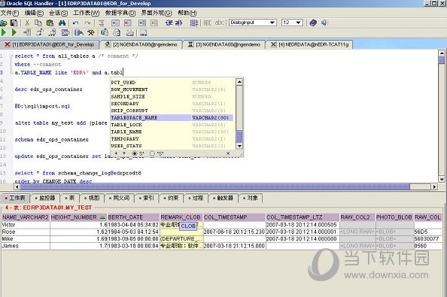
Task: Open the DialogInput font dropdown
Action: click(272, 23)
